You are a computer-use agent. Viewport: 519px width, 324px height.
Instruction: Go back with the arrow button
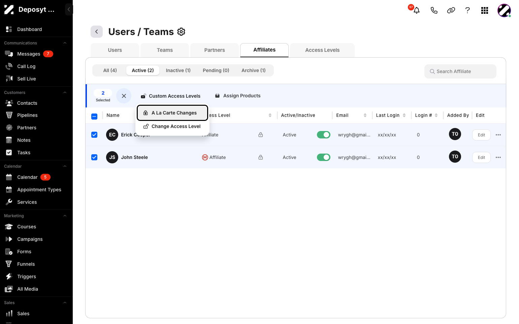point(97,32)
